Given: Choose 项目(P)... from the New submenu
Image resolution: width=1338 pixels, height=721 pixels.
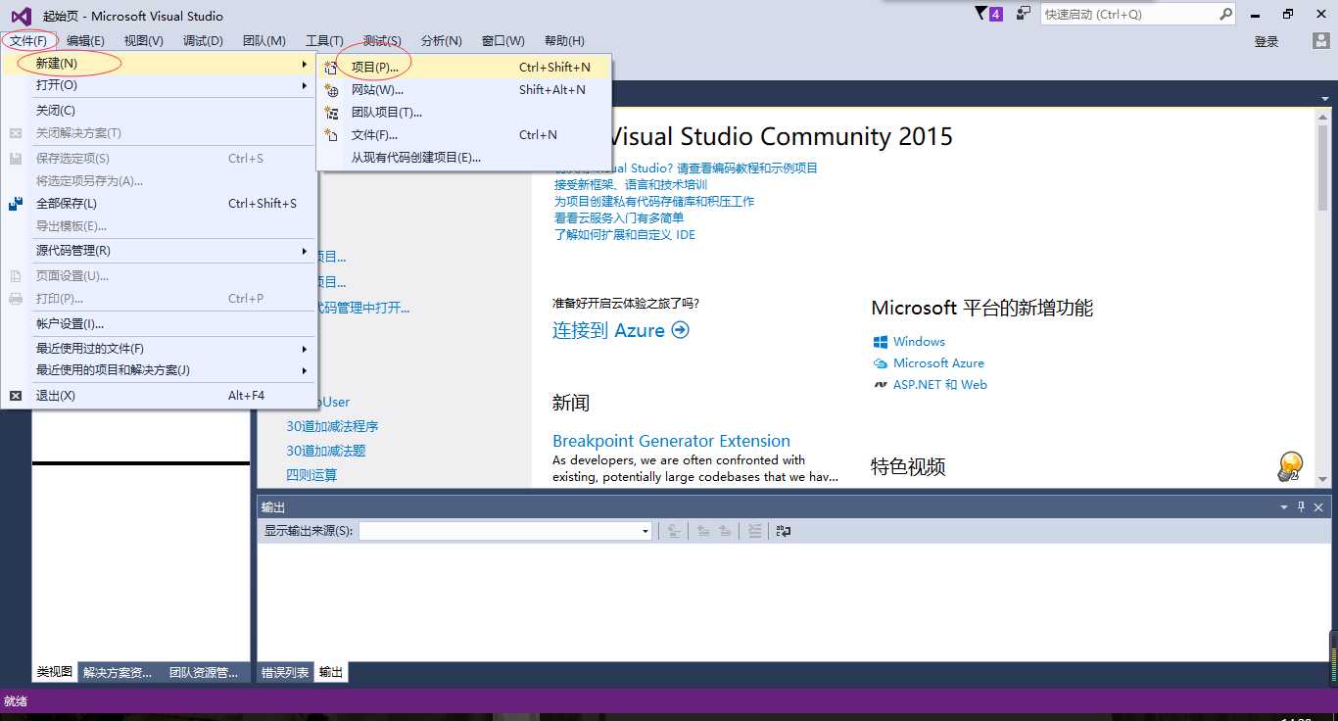Looking at the screenshot, I should click(464, 68).
